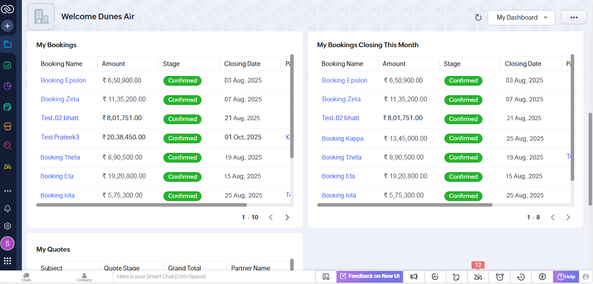Open the notifications bell in the sidebar
The height and width of the screenshot is (284, 593).
pyautogui.click(x=7, y=208)
